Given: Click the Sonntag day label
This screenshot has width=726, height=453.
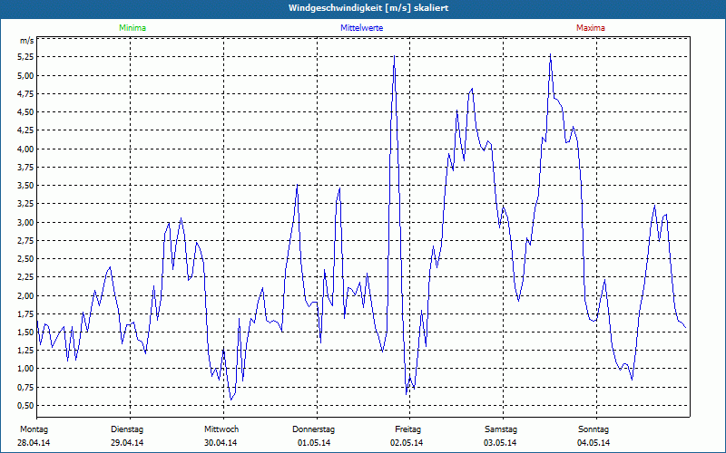Looking at the screenshot, I should (x=594, y=429).
